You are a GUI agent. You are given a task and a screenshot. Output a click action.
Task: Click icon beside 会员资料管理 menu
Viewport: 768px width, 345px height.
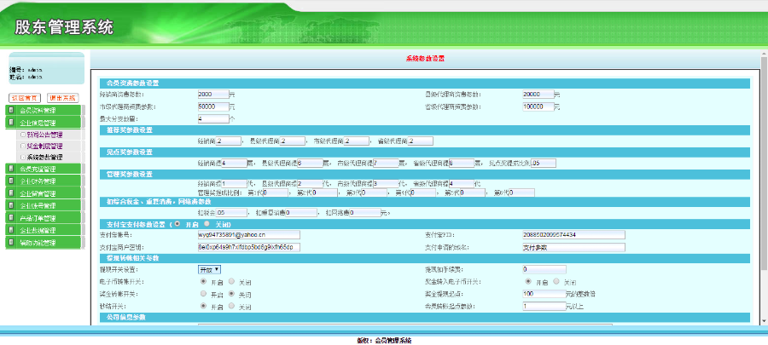[11, 109]
